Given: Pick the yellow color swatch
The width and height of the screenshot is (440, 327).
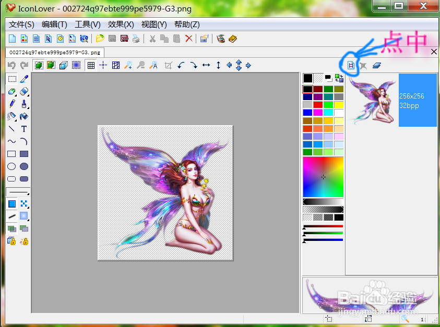Looking at the screenshot, I should click(339, 105).
